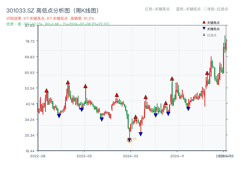251x188 pixels.
Task: Click the blue 关键低点 triangle icon in the legend box
Action: tap(204, 29)
